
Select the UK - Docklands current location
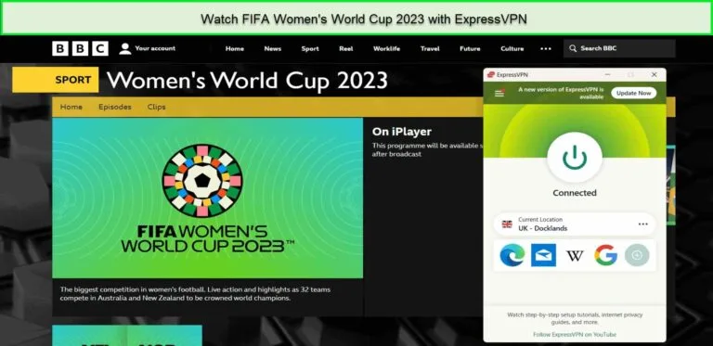tap(575, 224)
